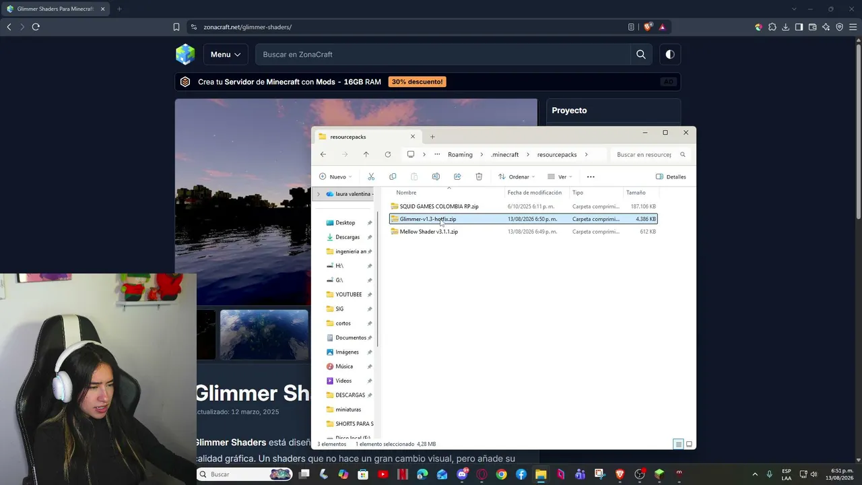Open Netflix from the Windows taskbar
Image resolution: width=862 pixels, height=485 pixels.
coord(403,474)
